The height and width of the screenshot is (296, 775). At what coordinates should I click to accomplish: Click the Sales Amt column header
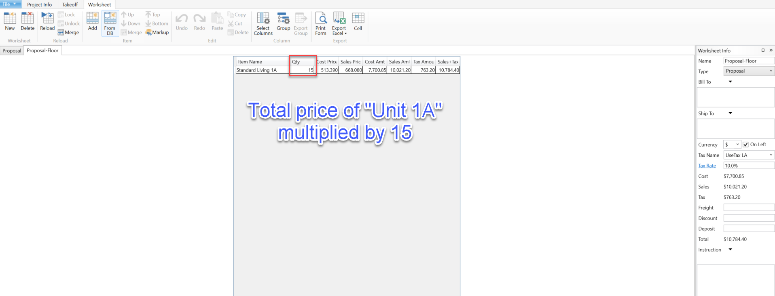coord(399,62)
